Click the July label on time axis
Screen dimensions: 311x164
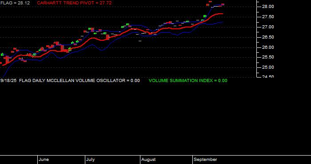(90, 160)
